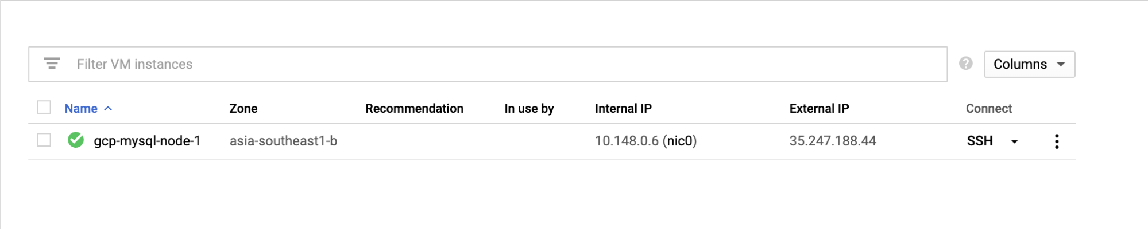Image resolution: width=1148 pixels, height=229 pixels.
Task: Click the Columns dropdown caret
Action: (1061, 64)
